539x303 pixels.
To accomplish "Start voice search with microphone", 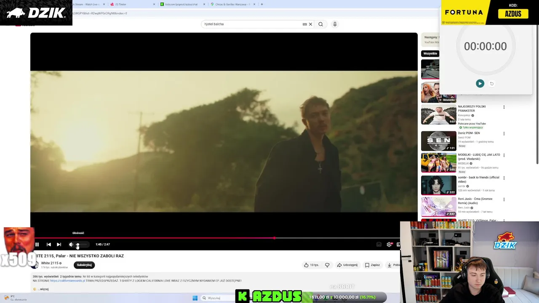I will (335, 24).
